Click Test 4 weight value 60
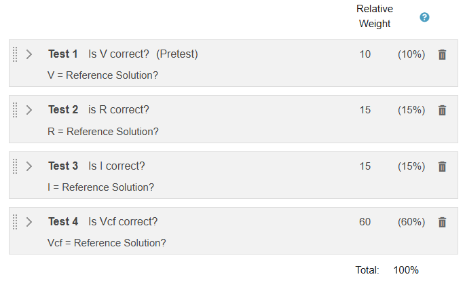Viewport: 465px width, 281px height. point(365,222)
